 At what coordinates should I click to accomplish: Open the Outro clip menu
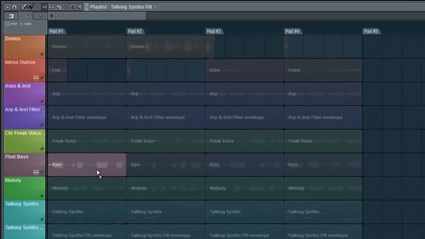pyautogui.click(x=286, y=70)
